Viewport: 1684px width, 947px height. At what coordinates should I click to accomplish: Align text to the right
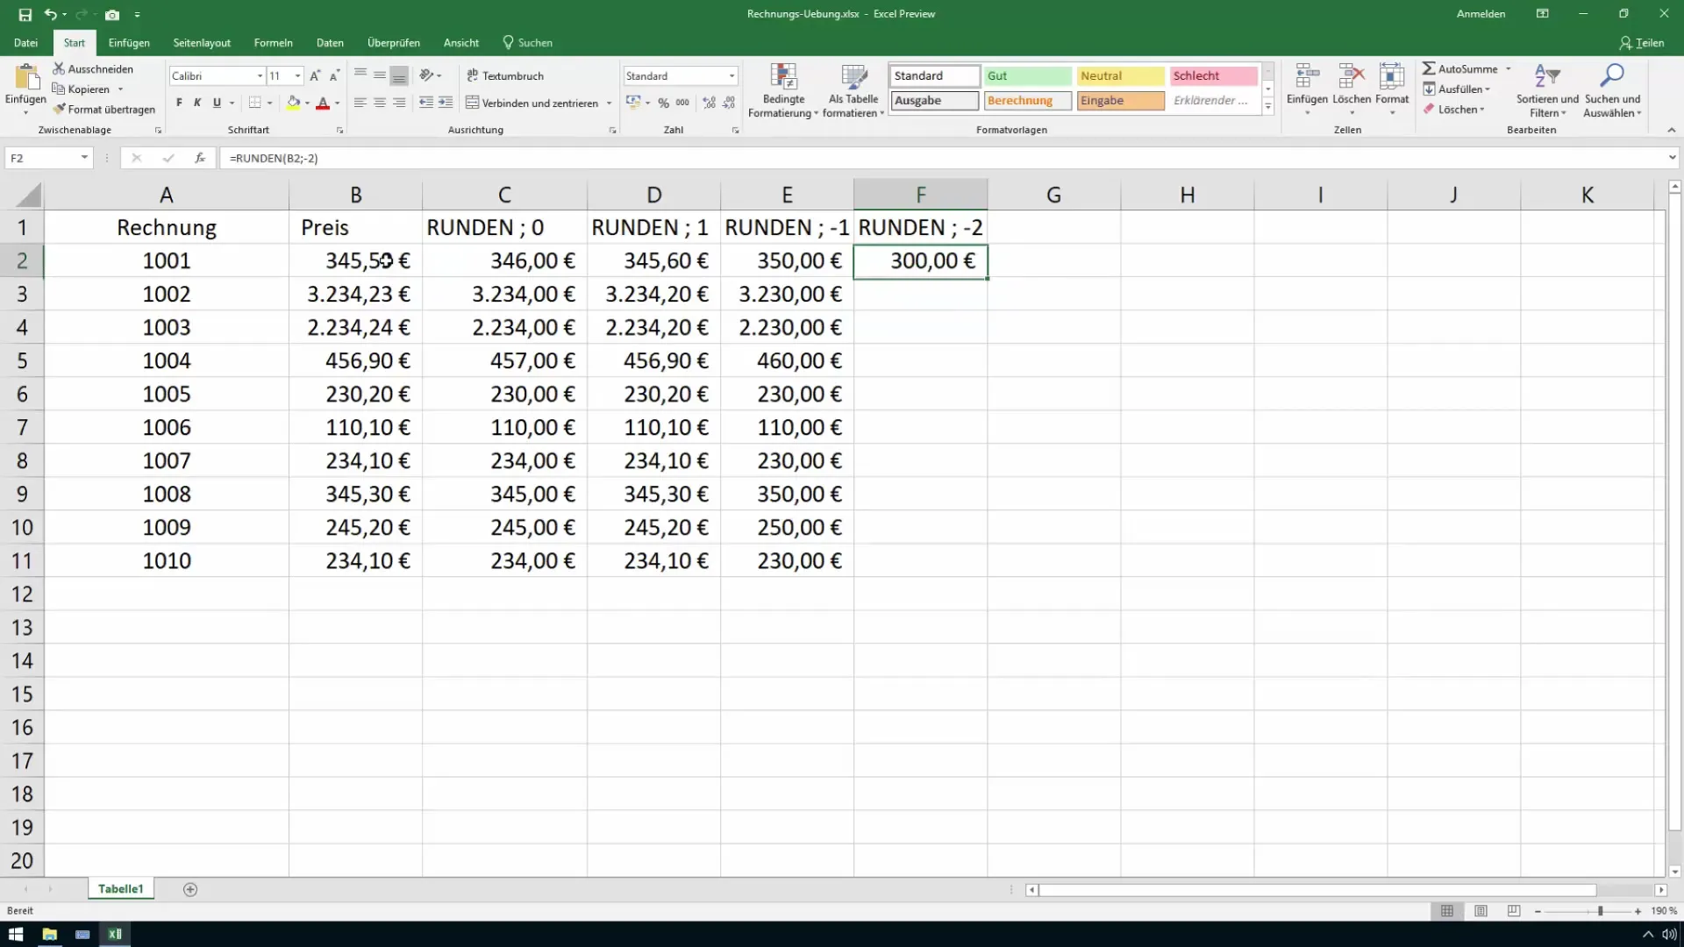click(x=399, y=103)
